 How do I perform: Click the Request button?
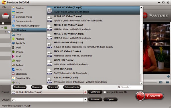click(37, 87)
